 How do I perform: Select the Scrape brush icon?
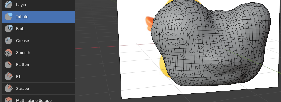click(x=8, y=89)
